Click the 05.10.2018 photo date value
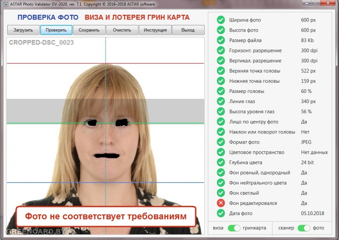 pos(312,213)
